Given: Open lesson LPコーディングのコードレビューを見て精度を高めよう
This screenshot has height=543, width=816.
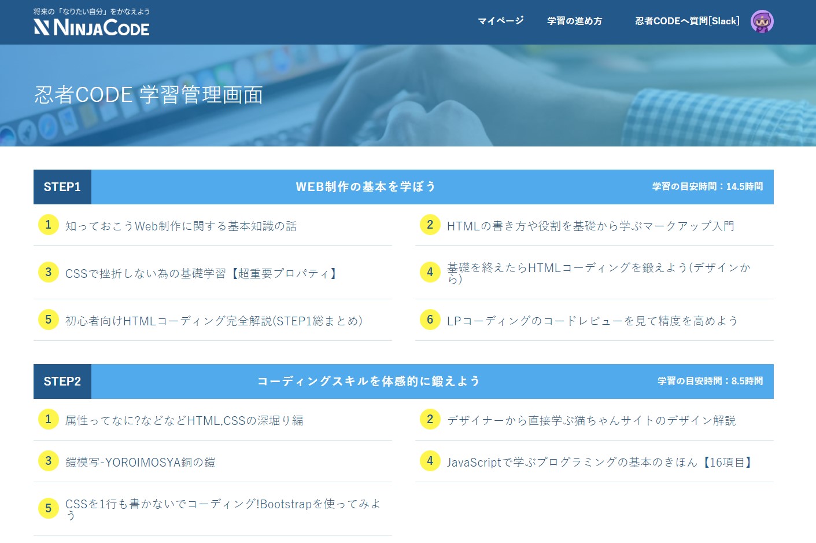Looking at the screenshot, I should click(593, 321).
